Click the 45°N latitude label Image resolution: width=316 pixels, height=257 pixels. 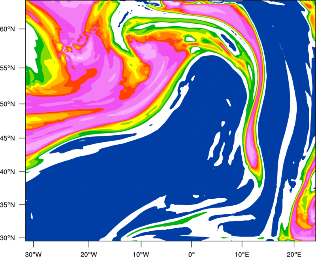coord(8,138)
